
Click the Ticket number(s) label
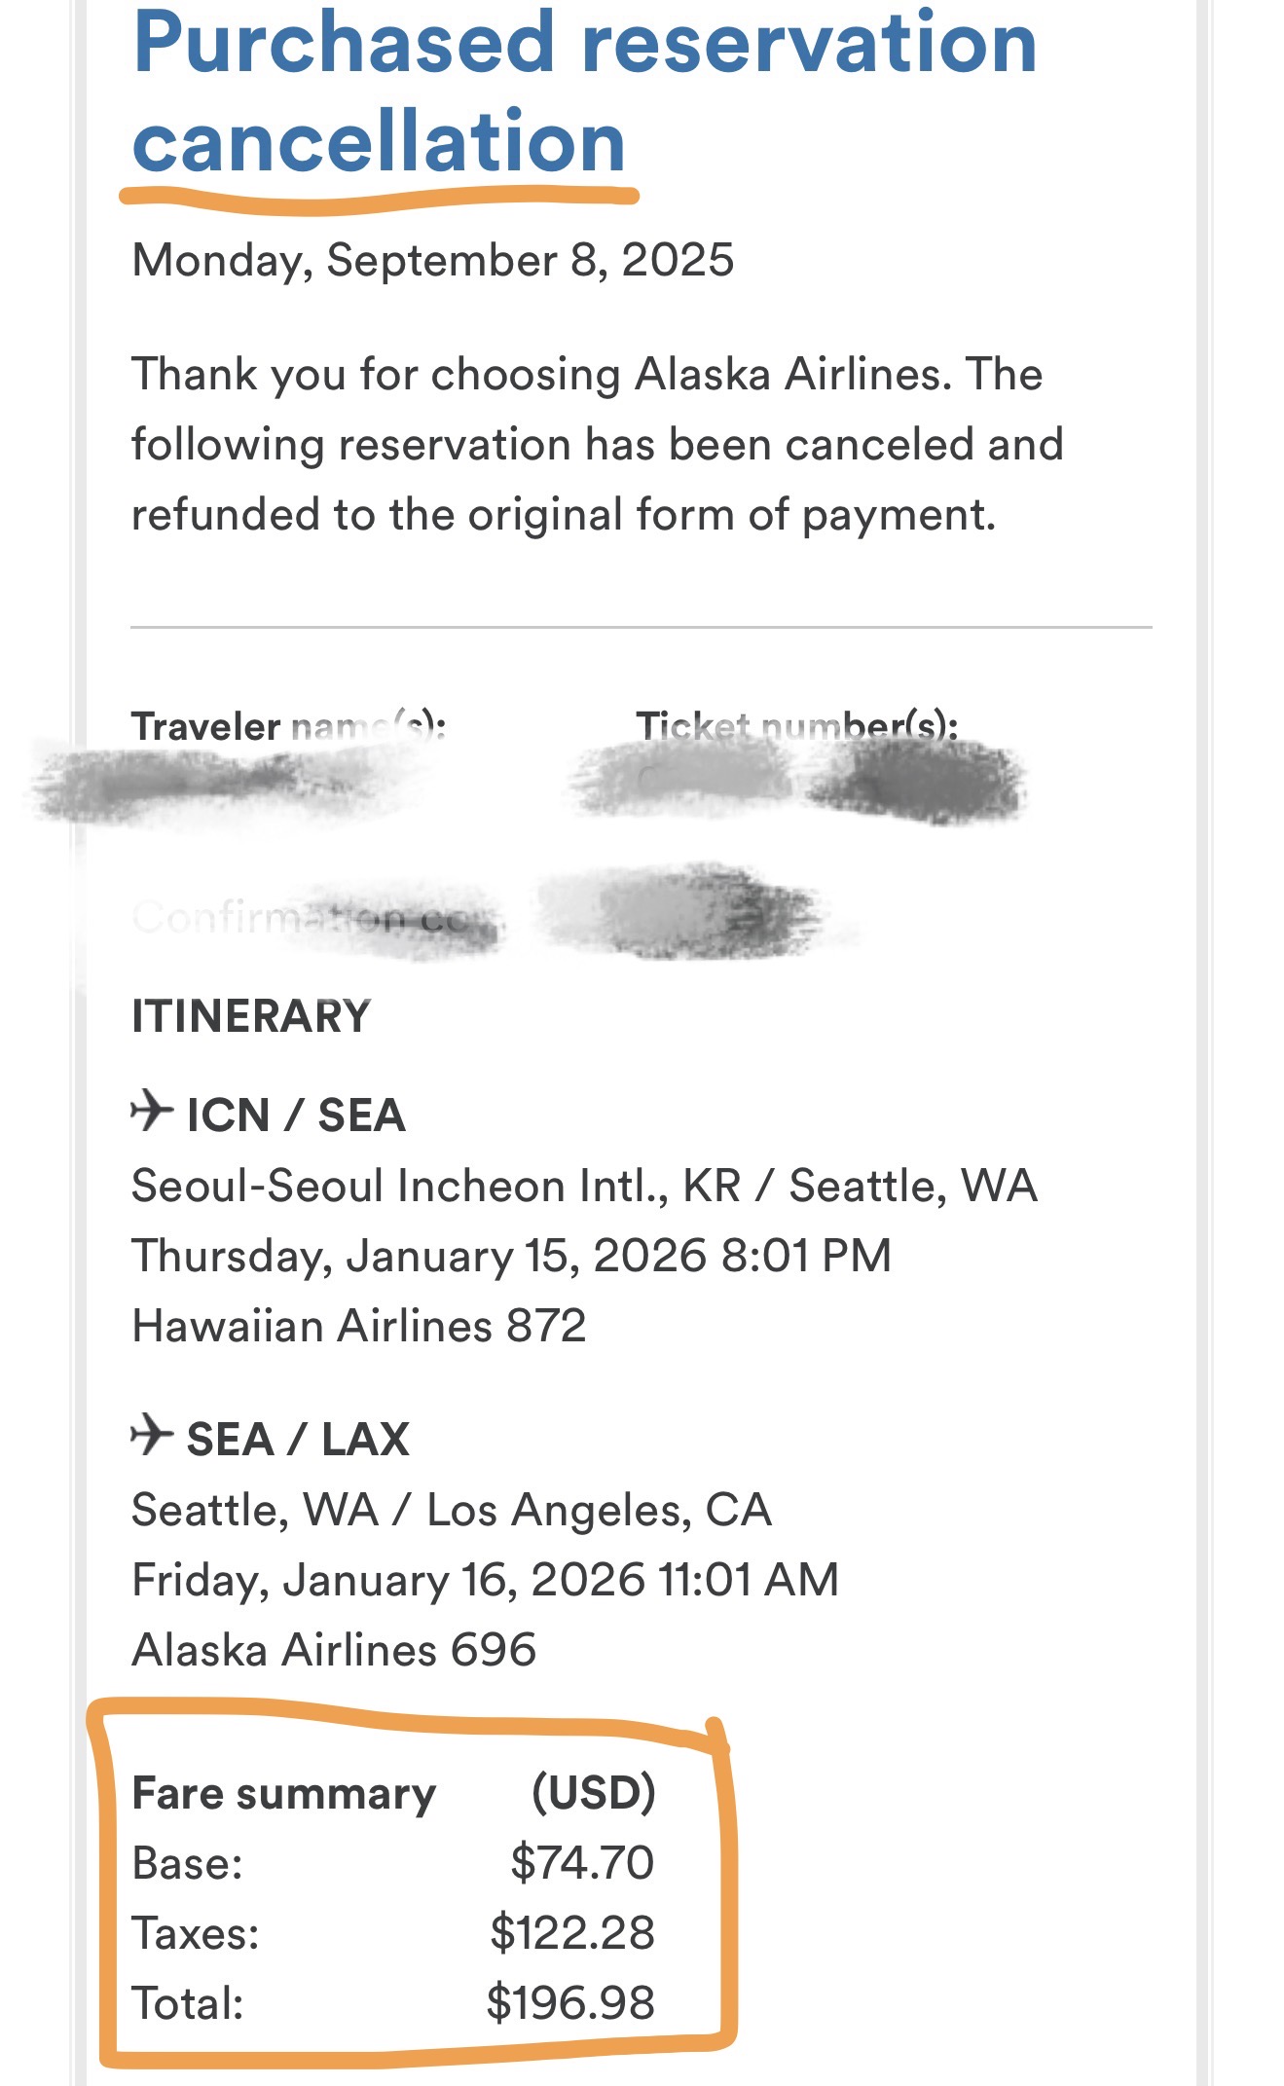796,726
